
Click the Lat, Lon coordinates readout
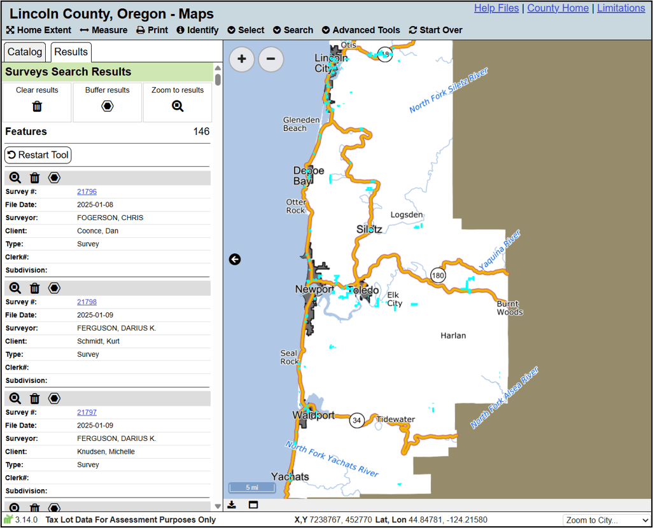point(431,520)
